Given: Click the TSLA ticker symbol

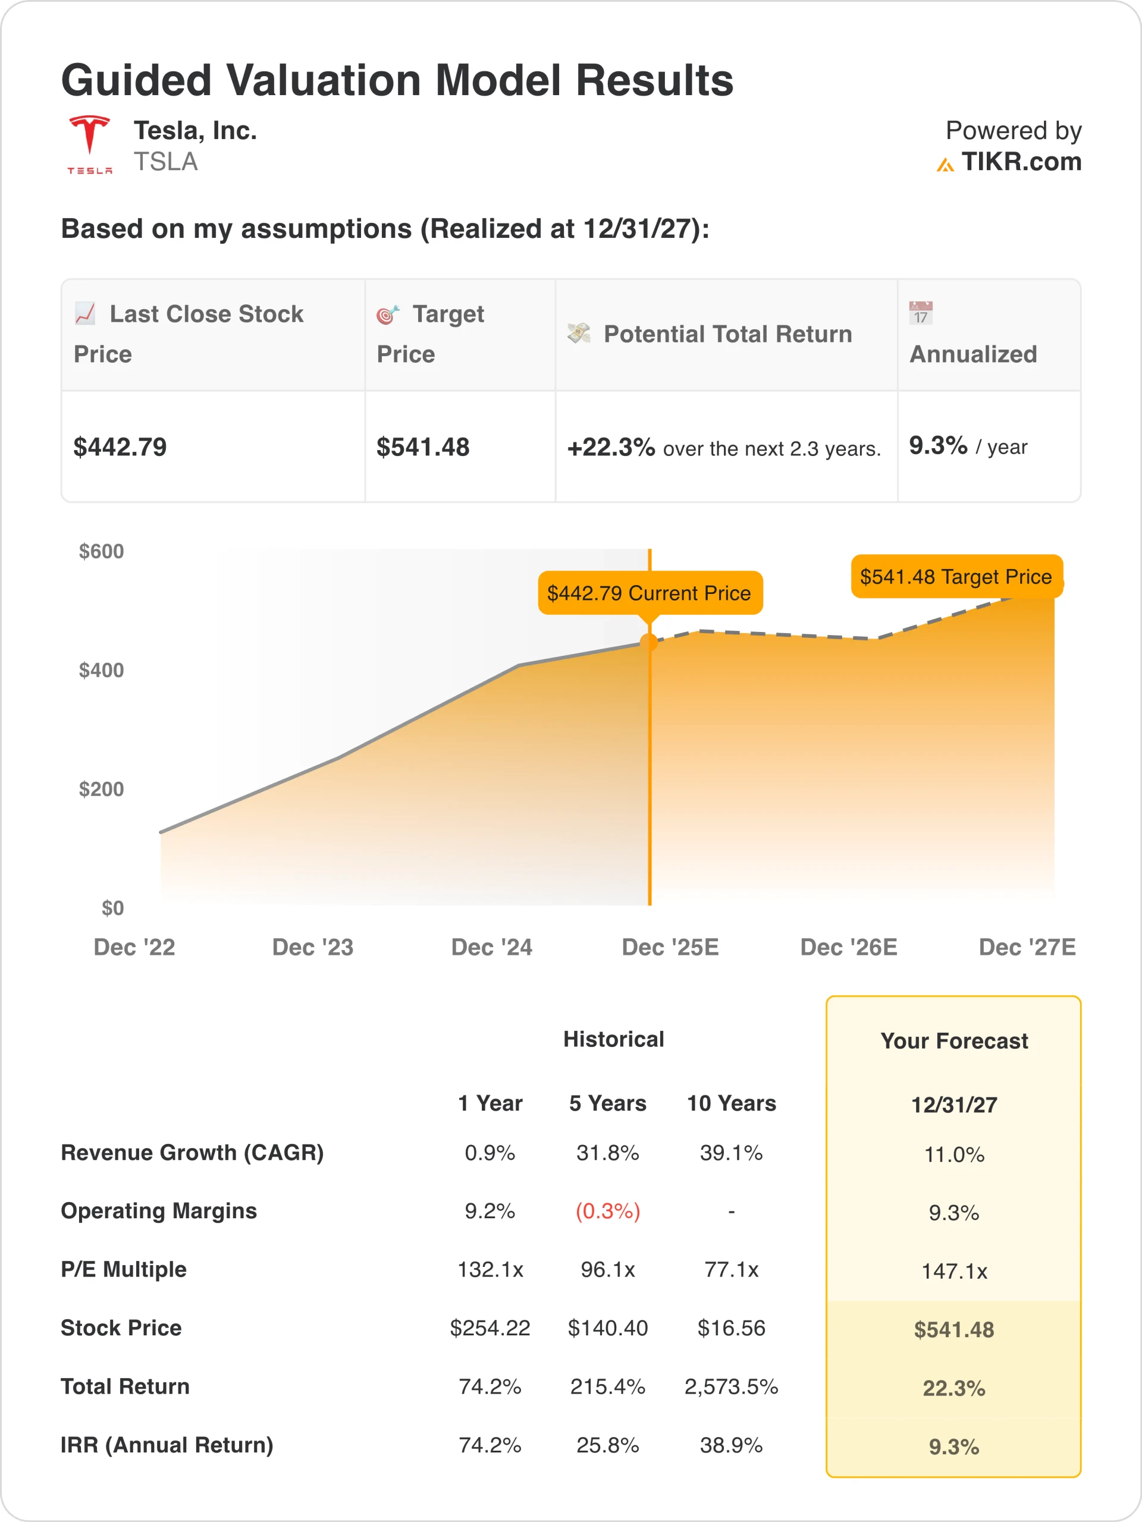Looking at the screenshot, I should click(165, 162).
